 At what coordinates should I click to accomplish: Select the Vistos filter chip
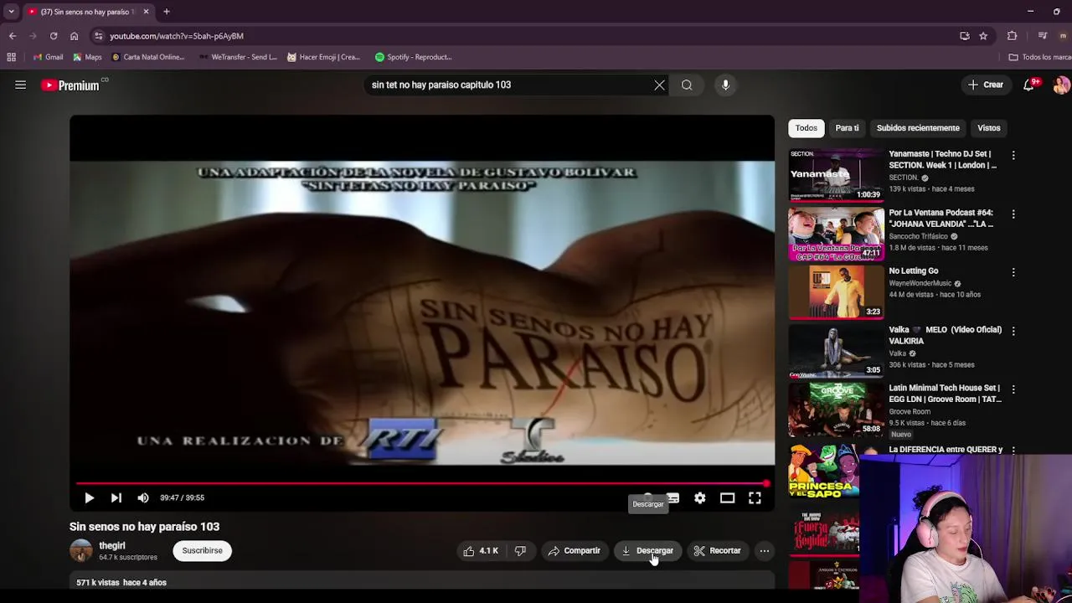click(989, 128)
